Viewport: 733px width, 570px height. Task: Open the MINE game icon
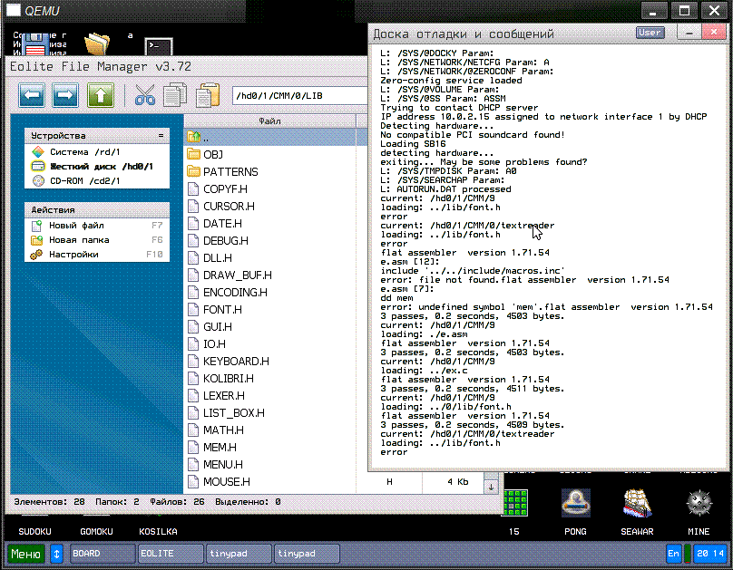(699, 504)
